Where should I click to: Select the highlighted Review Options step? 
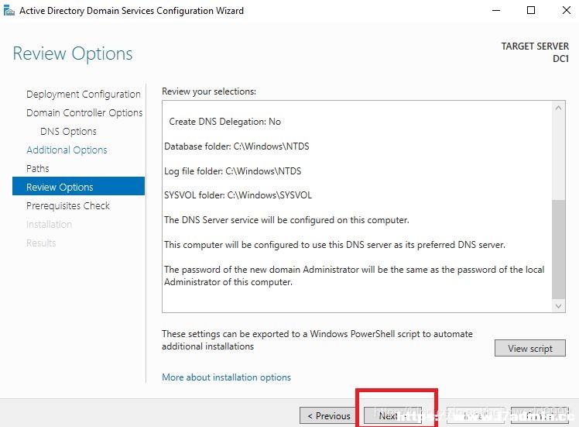click(79, 186)
